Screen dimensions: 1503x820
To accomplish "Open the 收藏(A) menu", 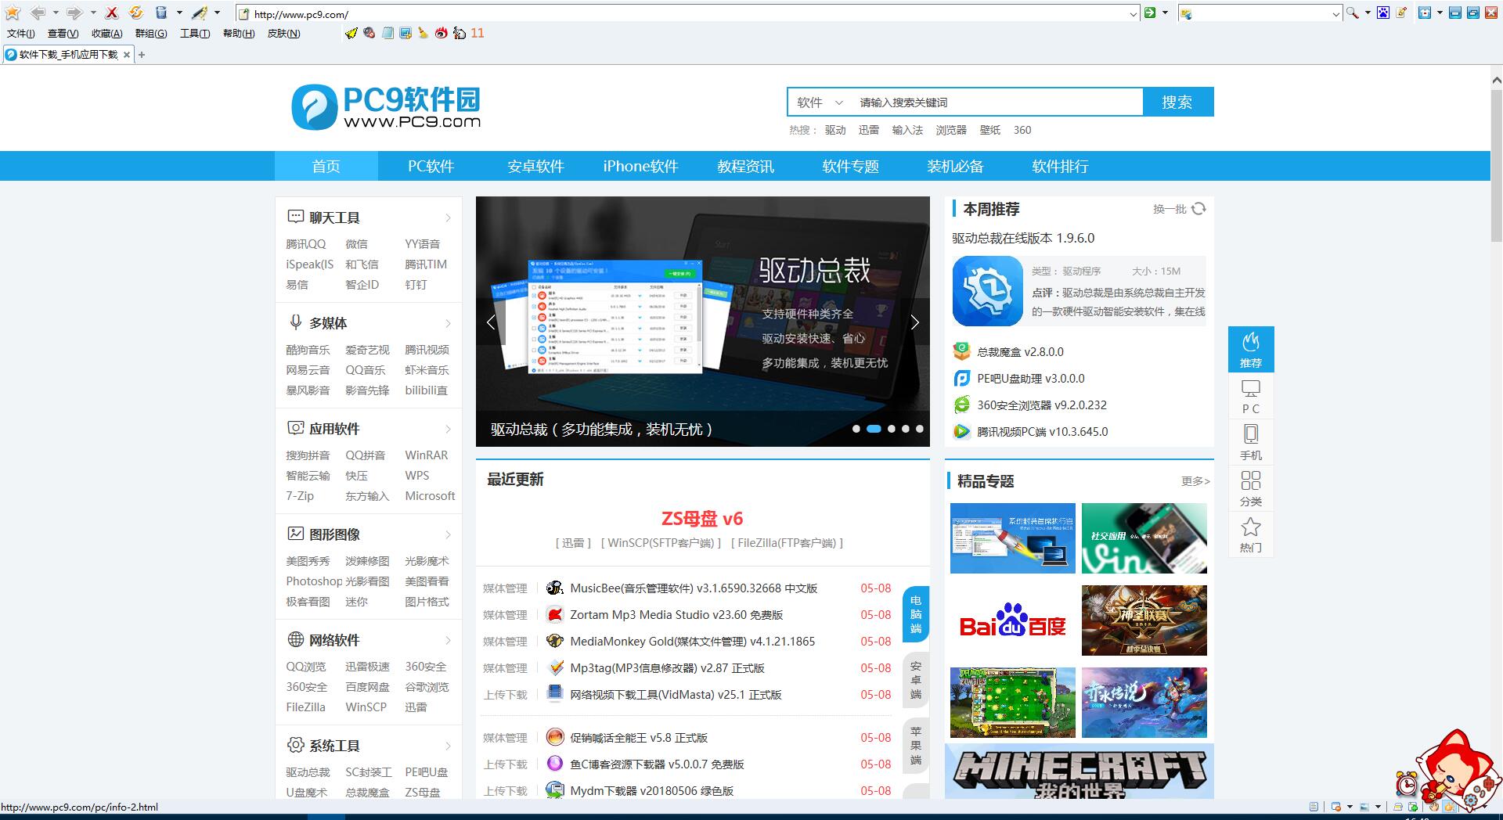I will coord(107,34).
